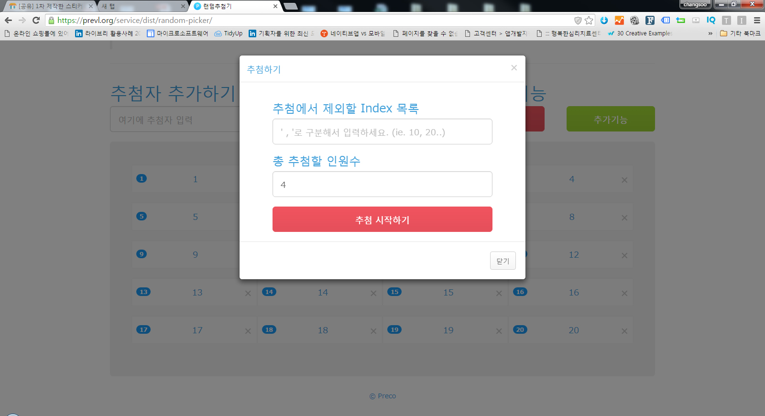Open the TidyUp bookmark

tap(229, 33)
